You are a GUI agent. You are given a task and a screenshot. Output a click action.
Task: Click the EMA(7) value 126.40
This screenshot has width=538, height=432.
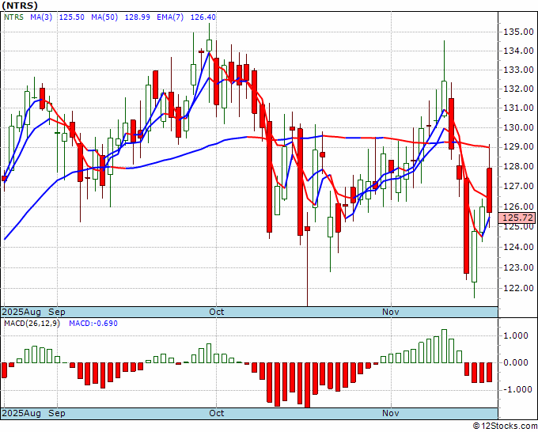tap(203, 17)
